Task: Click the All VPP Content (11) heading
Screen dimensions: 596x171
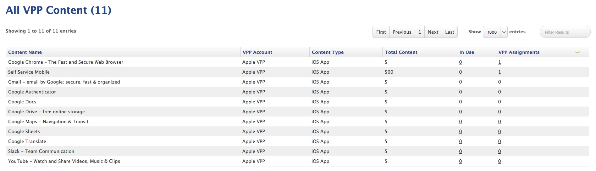Action: [59, 10]
